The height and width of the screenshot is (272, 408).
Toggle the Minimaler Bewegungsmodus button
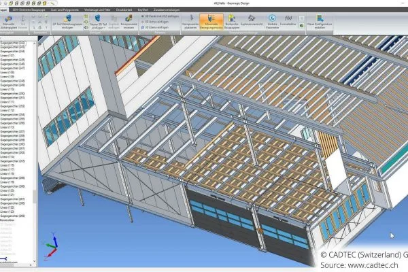(x=211, y=22)
